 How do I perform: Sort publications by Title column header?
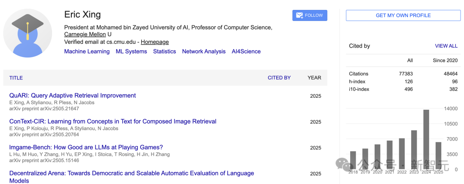pyautogui.click(x=16, y=78)
